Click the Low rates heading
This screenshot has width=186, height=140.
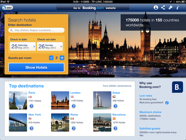tap(146, 96)
